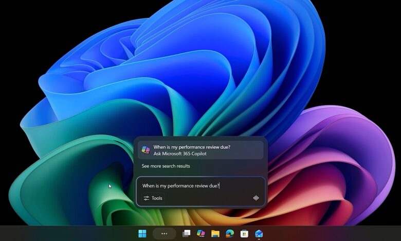Open File Explorer from the taskbar
Image resolution: width=401 pixels, height=241 pixels.
coord(215,233)
